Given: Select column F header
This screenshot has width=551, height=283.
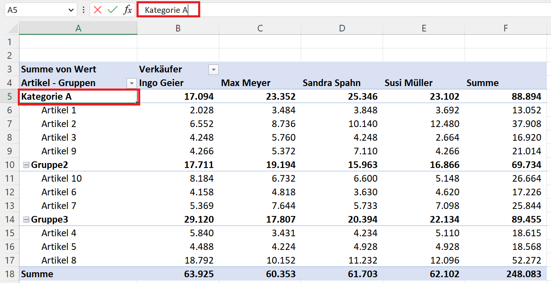Looking at the screenshot, I should pyautogui.click(x=505, y=28).
